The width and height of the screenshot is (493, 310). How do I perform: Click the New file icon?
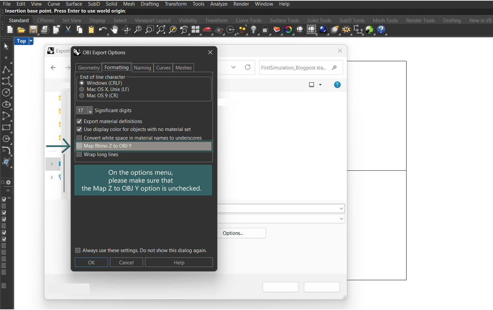(10, 29)
